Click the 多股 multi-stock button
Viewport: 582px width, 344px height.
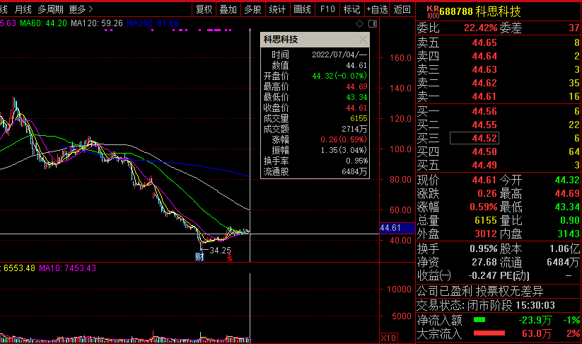click(x=252, y=9)
